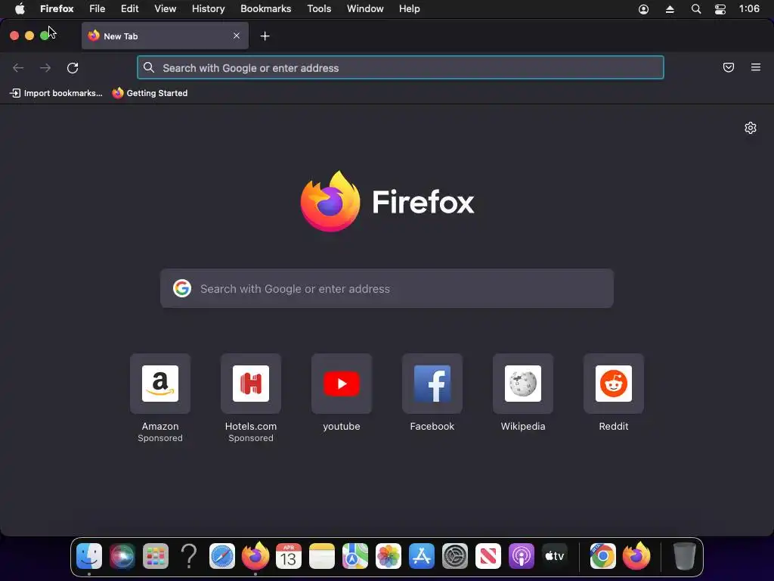Open the Apple menu
The height and width of the screenshot is (581, 774).
[20, 9]
